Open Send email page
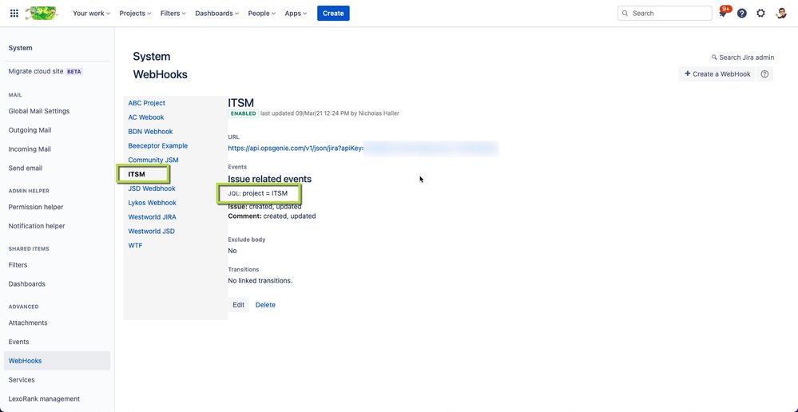The image size is (798, 412). [26, 168]
